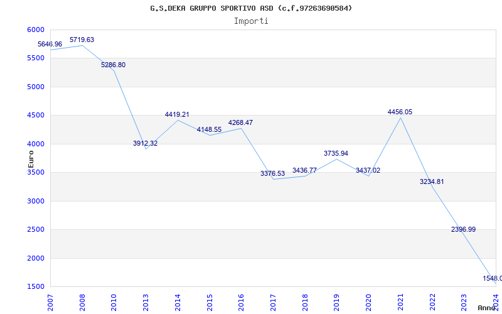Click the 6000 y-axis tick label
Screen dimensions: 502x314
[36, 30]
